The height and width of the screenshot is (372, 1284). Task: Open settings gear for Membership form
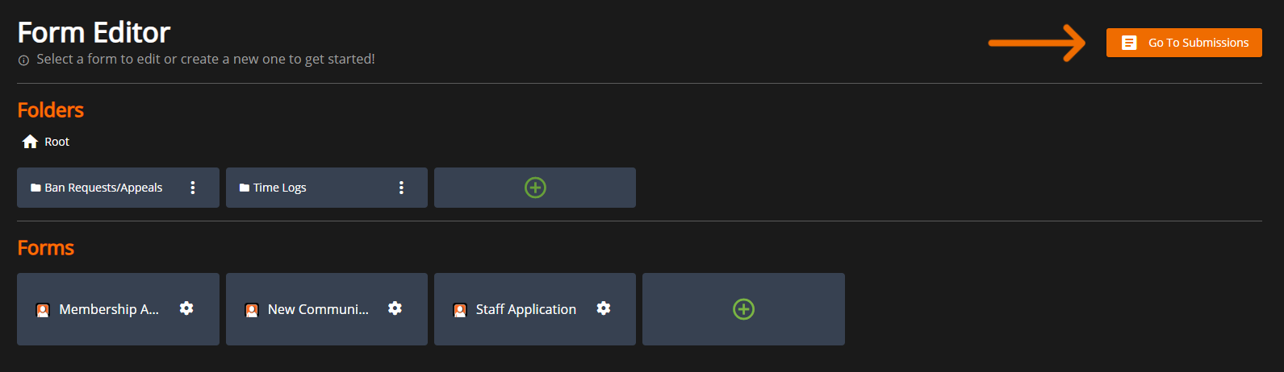(x=186, y=308)
